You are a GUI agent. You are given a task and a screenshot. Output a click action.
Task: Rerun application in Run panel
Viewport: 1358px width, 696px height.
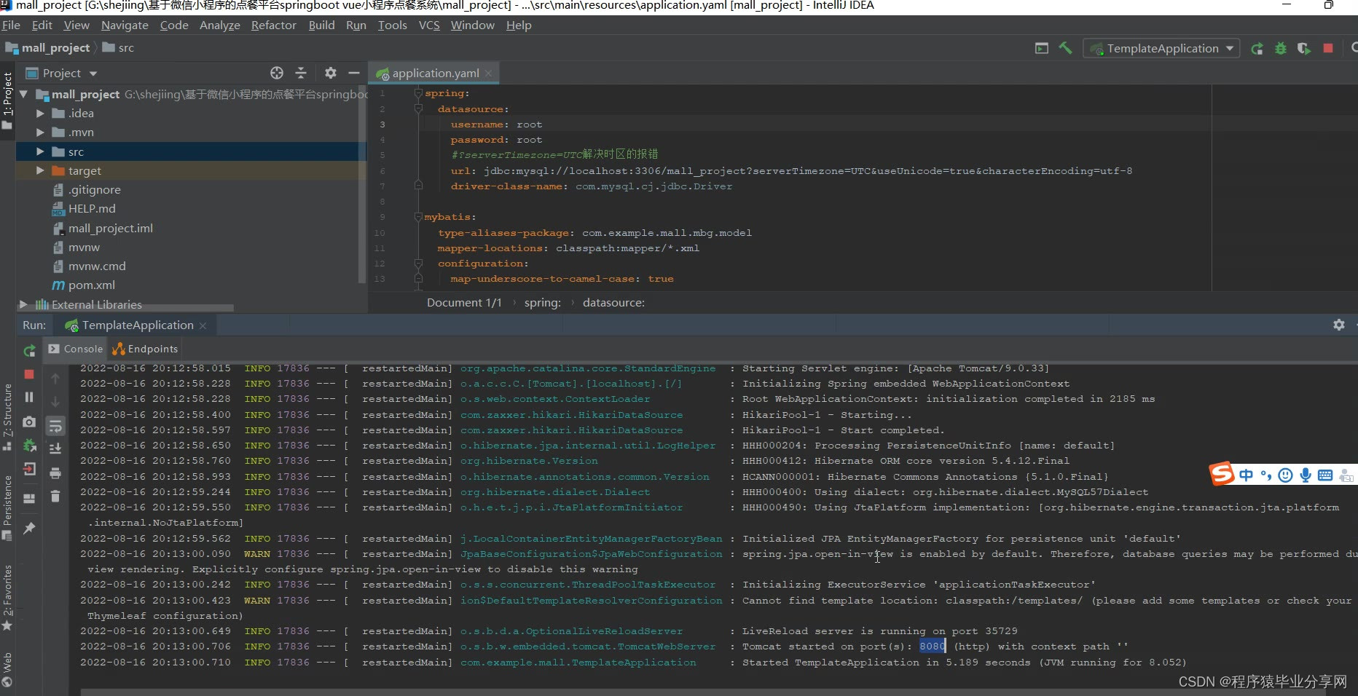[x=29, y=351]
